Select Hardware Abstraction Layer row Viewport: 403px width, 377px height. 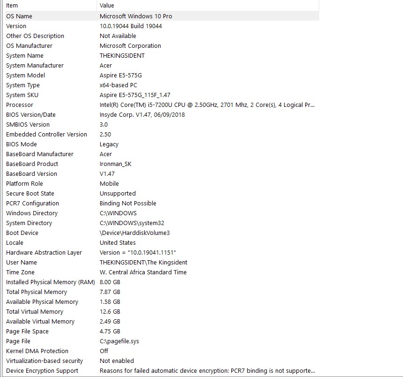click(162, 253)
